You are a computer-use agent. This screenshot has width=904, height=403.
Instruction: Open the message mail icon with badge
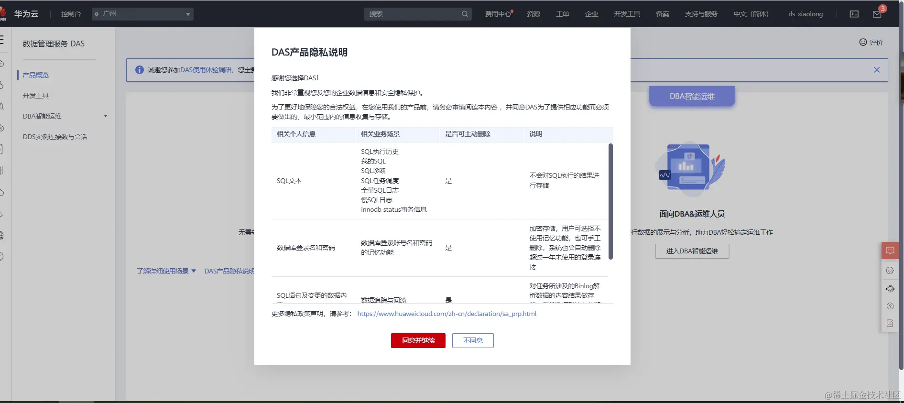point(878,13)
